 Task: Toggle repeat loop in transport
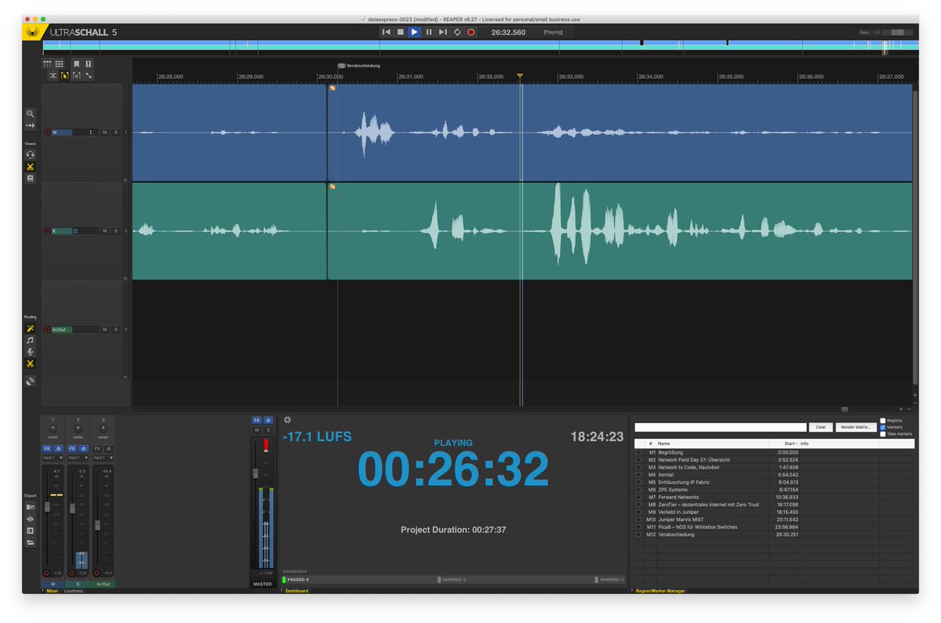click(x=457, y=32)
